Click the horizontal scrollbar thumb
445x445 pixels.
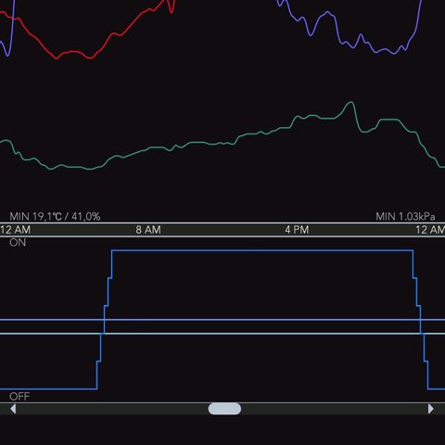click(x=224, y=409)
